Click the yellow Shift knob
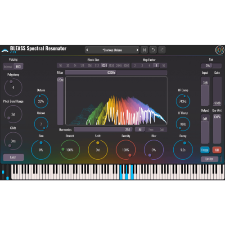 tap(98, 150)
